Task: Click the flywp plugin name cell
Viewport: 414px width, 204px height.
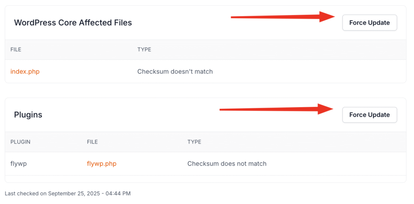Action: point(19,164)
